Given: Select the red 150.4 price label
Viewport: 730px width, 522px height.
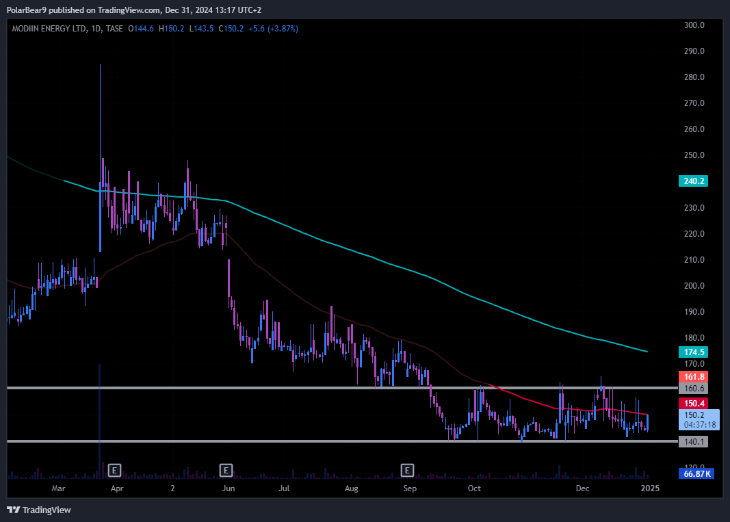Looking at the screenshot, I should [695, 404].
